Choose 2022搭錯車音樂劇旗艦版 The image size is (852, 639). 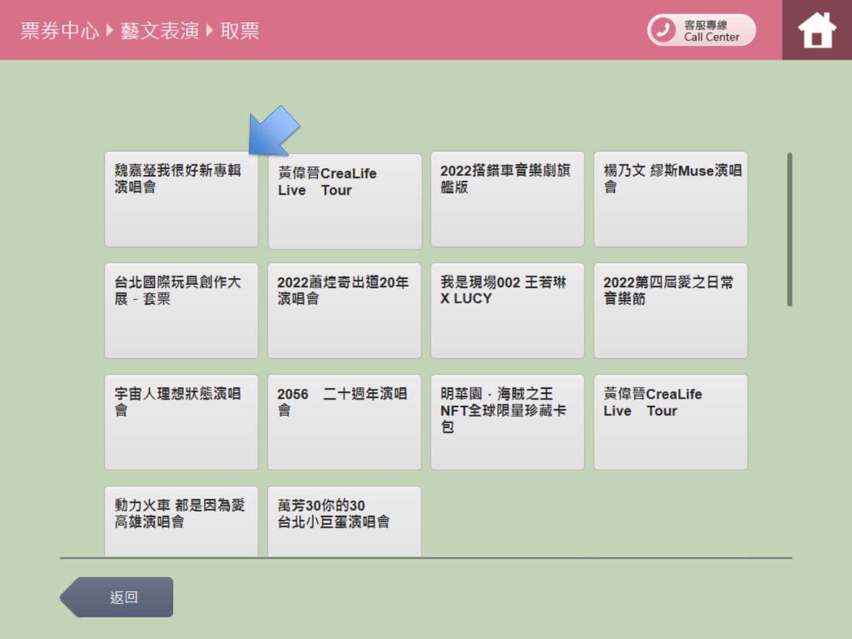tap(507, 199)
